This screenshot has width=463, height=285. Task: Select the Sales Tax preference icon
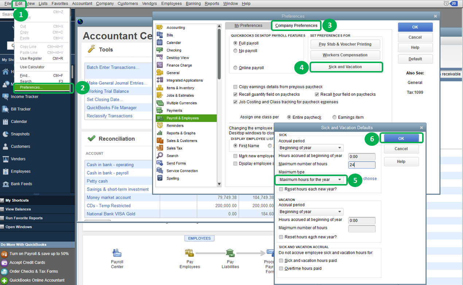[159, 148]
